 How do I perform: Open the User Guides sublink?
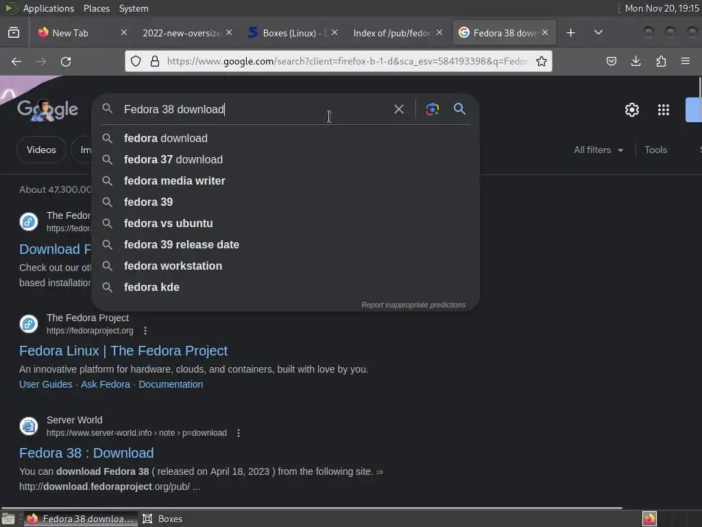pyautogui.click(x=46, y=384)
